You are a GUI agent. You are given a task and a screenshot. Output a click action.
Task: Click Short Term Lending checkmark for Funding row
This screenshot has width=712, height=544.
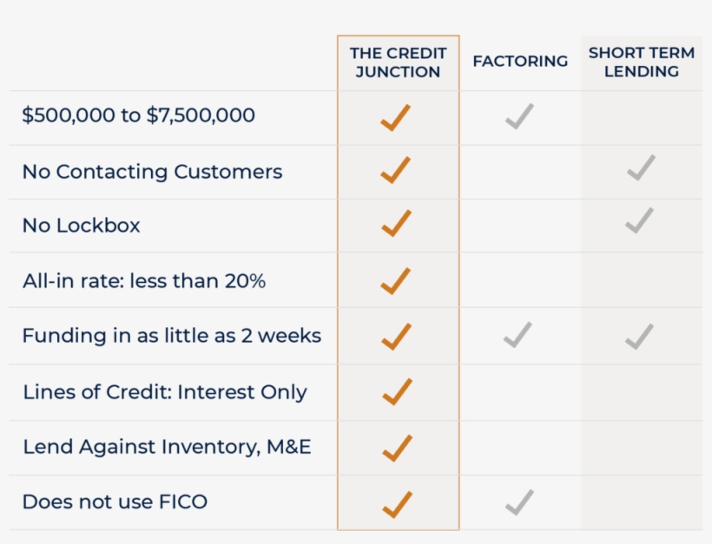[640, 335]
